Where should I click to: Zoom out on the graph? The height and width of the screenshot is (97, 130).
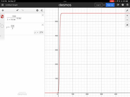[127, 20]
